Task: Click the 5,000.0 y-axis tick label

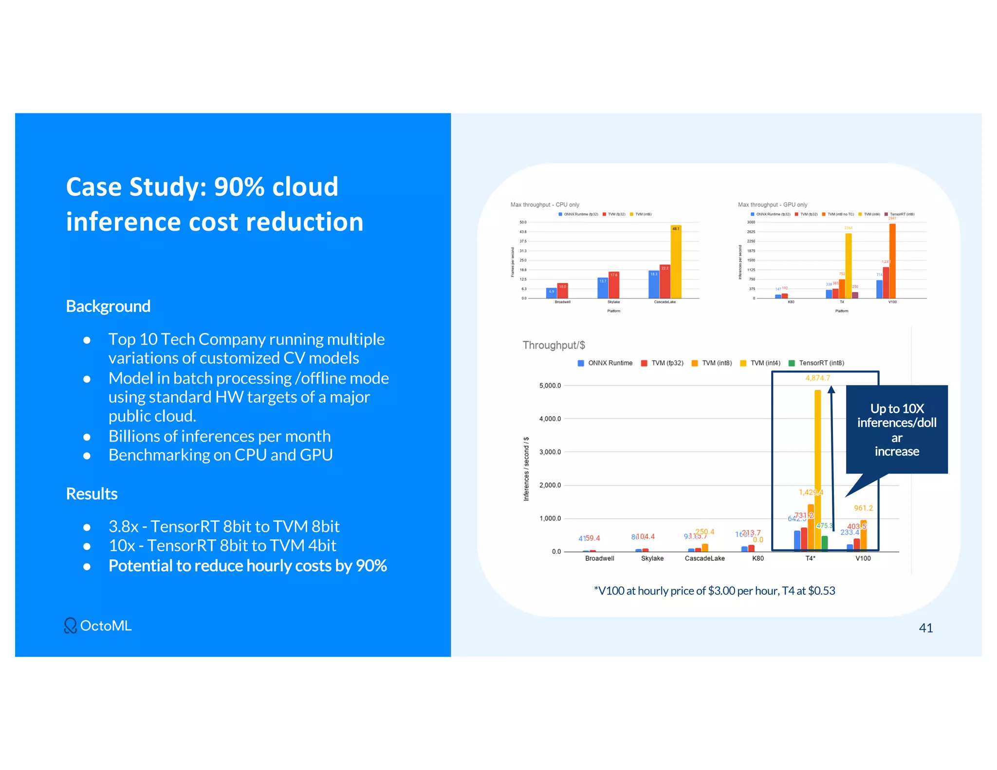Action: 550,385
